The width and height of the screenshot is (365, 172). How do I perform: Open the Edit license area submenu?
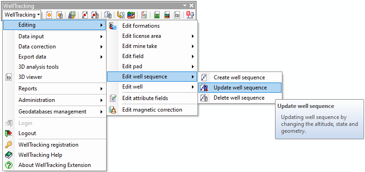(152, 36)
